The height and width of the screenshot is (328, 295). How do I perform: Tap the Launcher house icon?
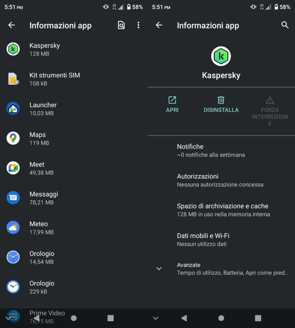(x=13, y=108)
